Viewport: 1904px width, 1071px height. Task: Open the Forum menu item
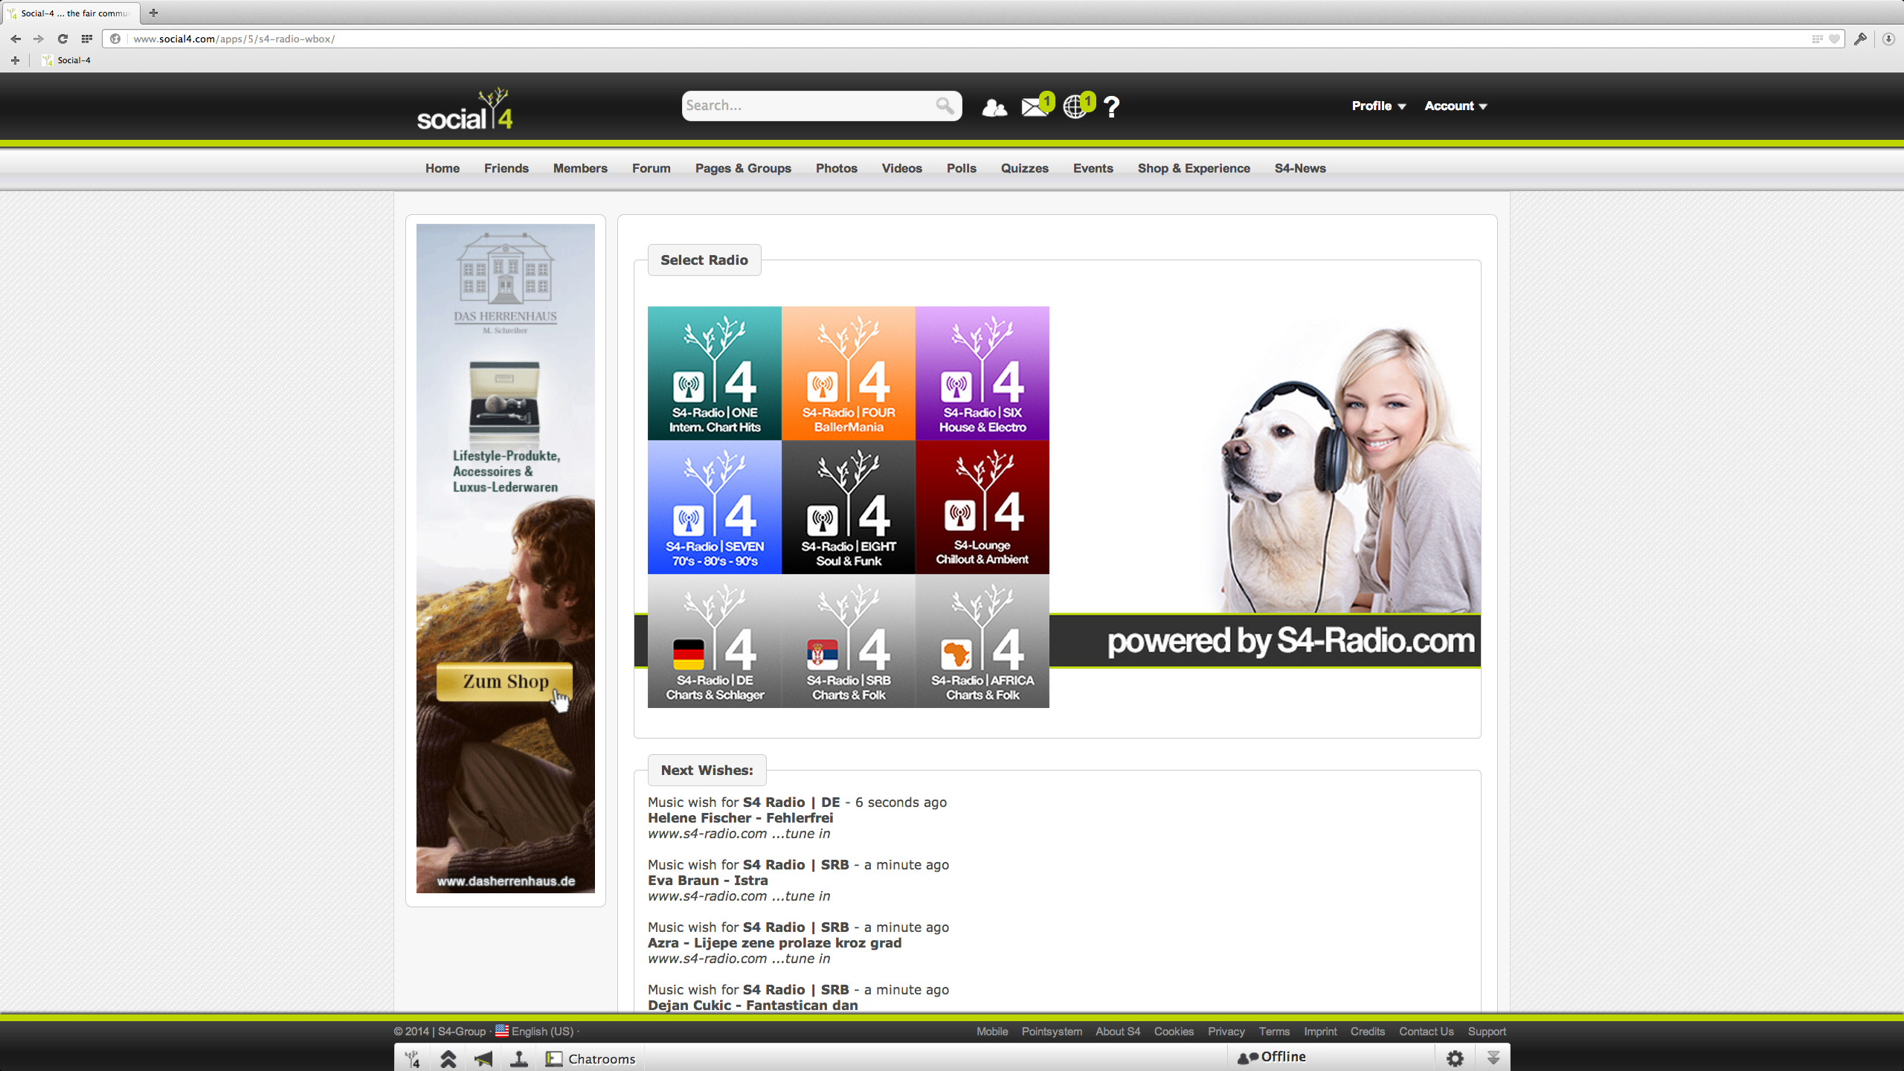(652, 168)
